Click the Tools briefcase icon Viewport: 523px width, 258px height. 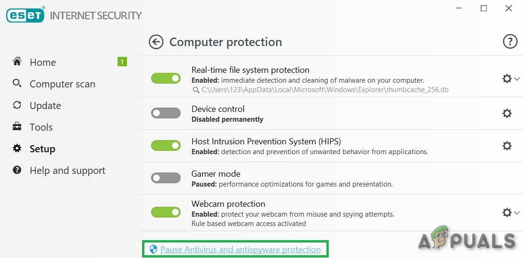tap(17, 127)
